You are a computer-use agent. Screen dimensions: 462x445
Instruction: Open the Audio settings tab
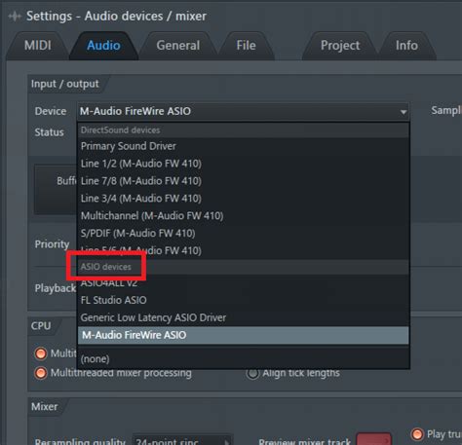click(103, 46)
